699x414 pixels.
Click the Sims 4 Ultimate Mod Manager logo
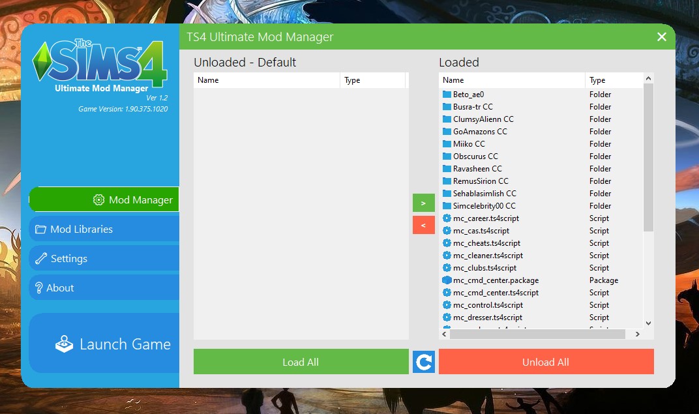[x=100, y=66]
